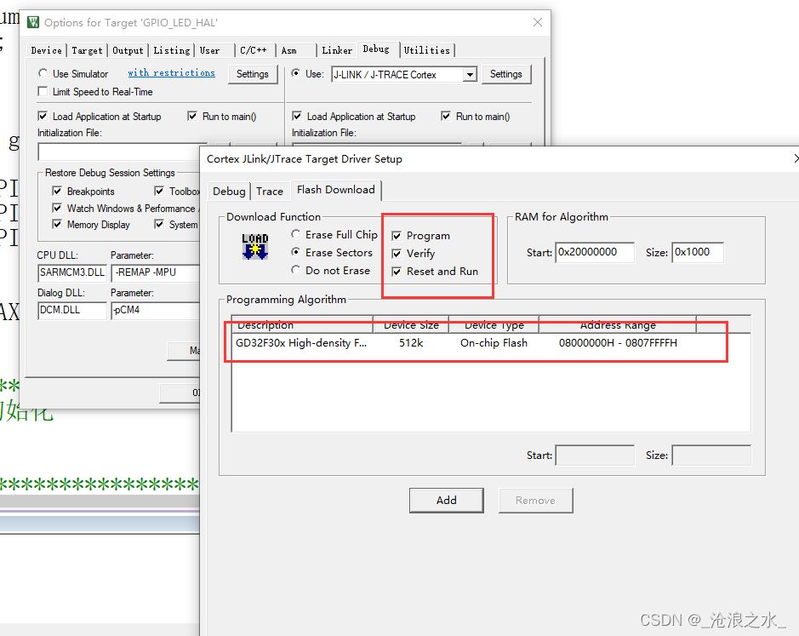Click the algorithm Start field below table
Image resolution: width=799 pixels, height=636 pixels.
[595, 456]
